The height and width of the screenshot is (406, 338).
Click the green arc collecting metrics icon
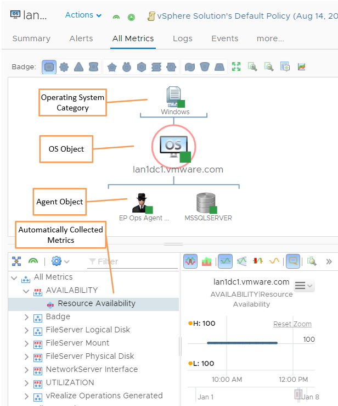pyautogui.click(x=33, y=262)
